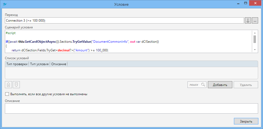The width and height of the screenshot is (263, 129).
Task: Click the application bird icon in the title bar
Action: point(5,4)
